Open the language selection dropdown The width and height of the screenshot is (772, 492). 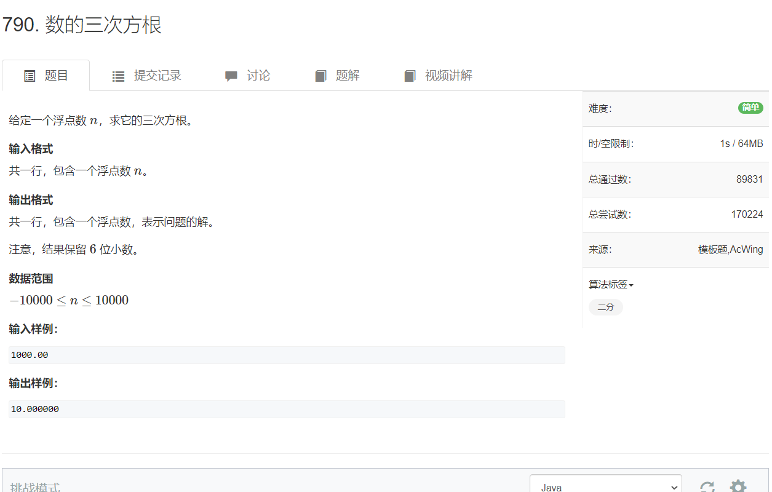605,486
